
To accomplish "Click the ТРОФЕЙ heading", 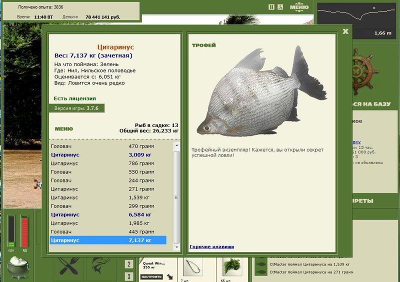I will pyautogui.click(x=204, y=45).
